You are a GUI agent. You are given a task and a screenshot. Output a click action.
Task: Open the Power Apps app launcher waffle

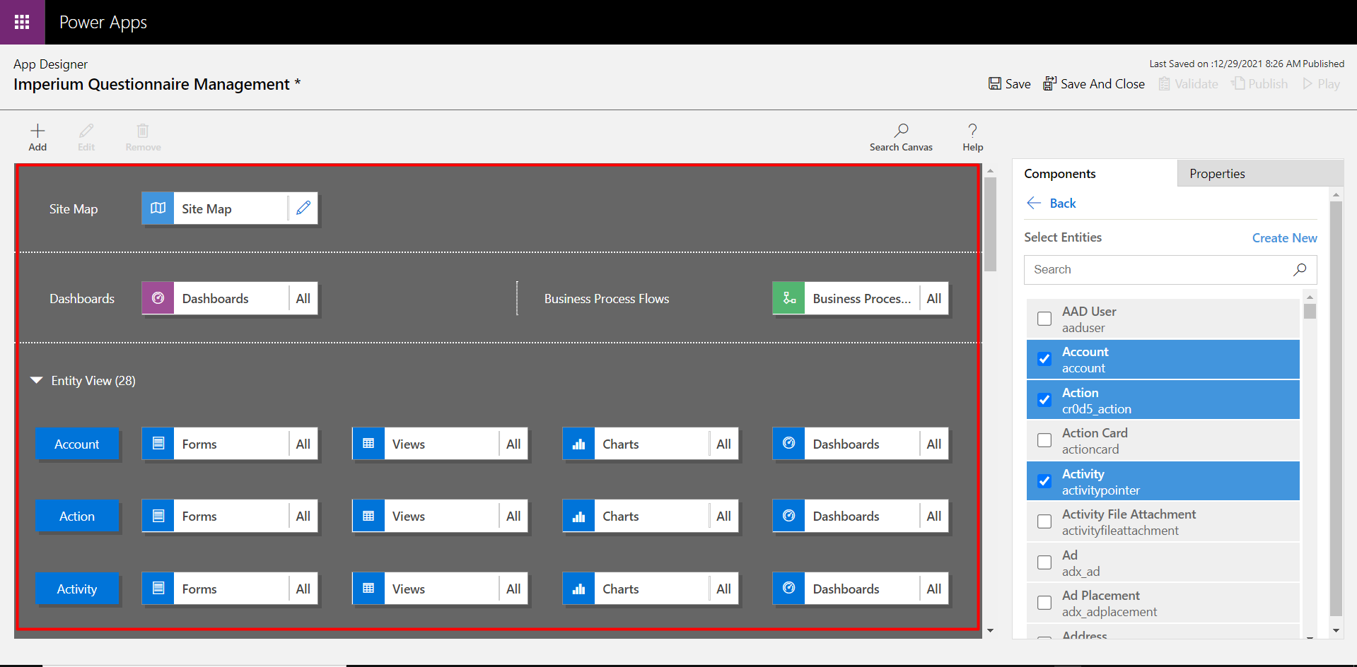point(22,22)
